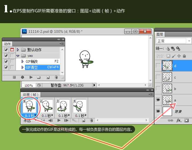Screen dimensions: 192x150
Task: Toggle checkmark for GIF稍改 action
Action: click(6, 61)
